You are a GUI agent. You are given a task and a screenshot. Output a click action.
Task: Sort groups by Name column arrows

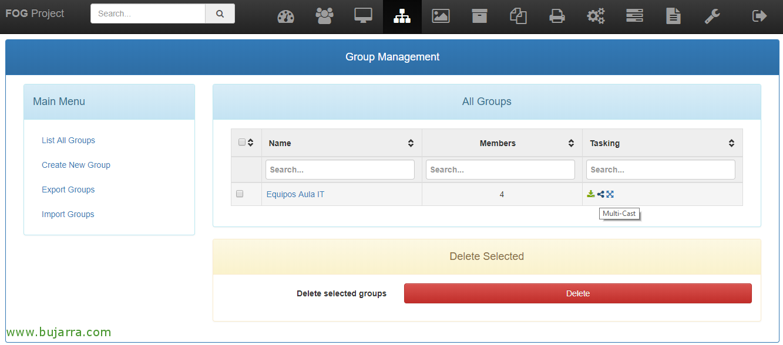click(x=411, y=143)
